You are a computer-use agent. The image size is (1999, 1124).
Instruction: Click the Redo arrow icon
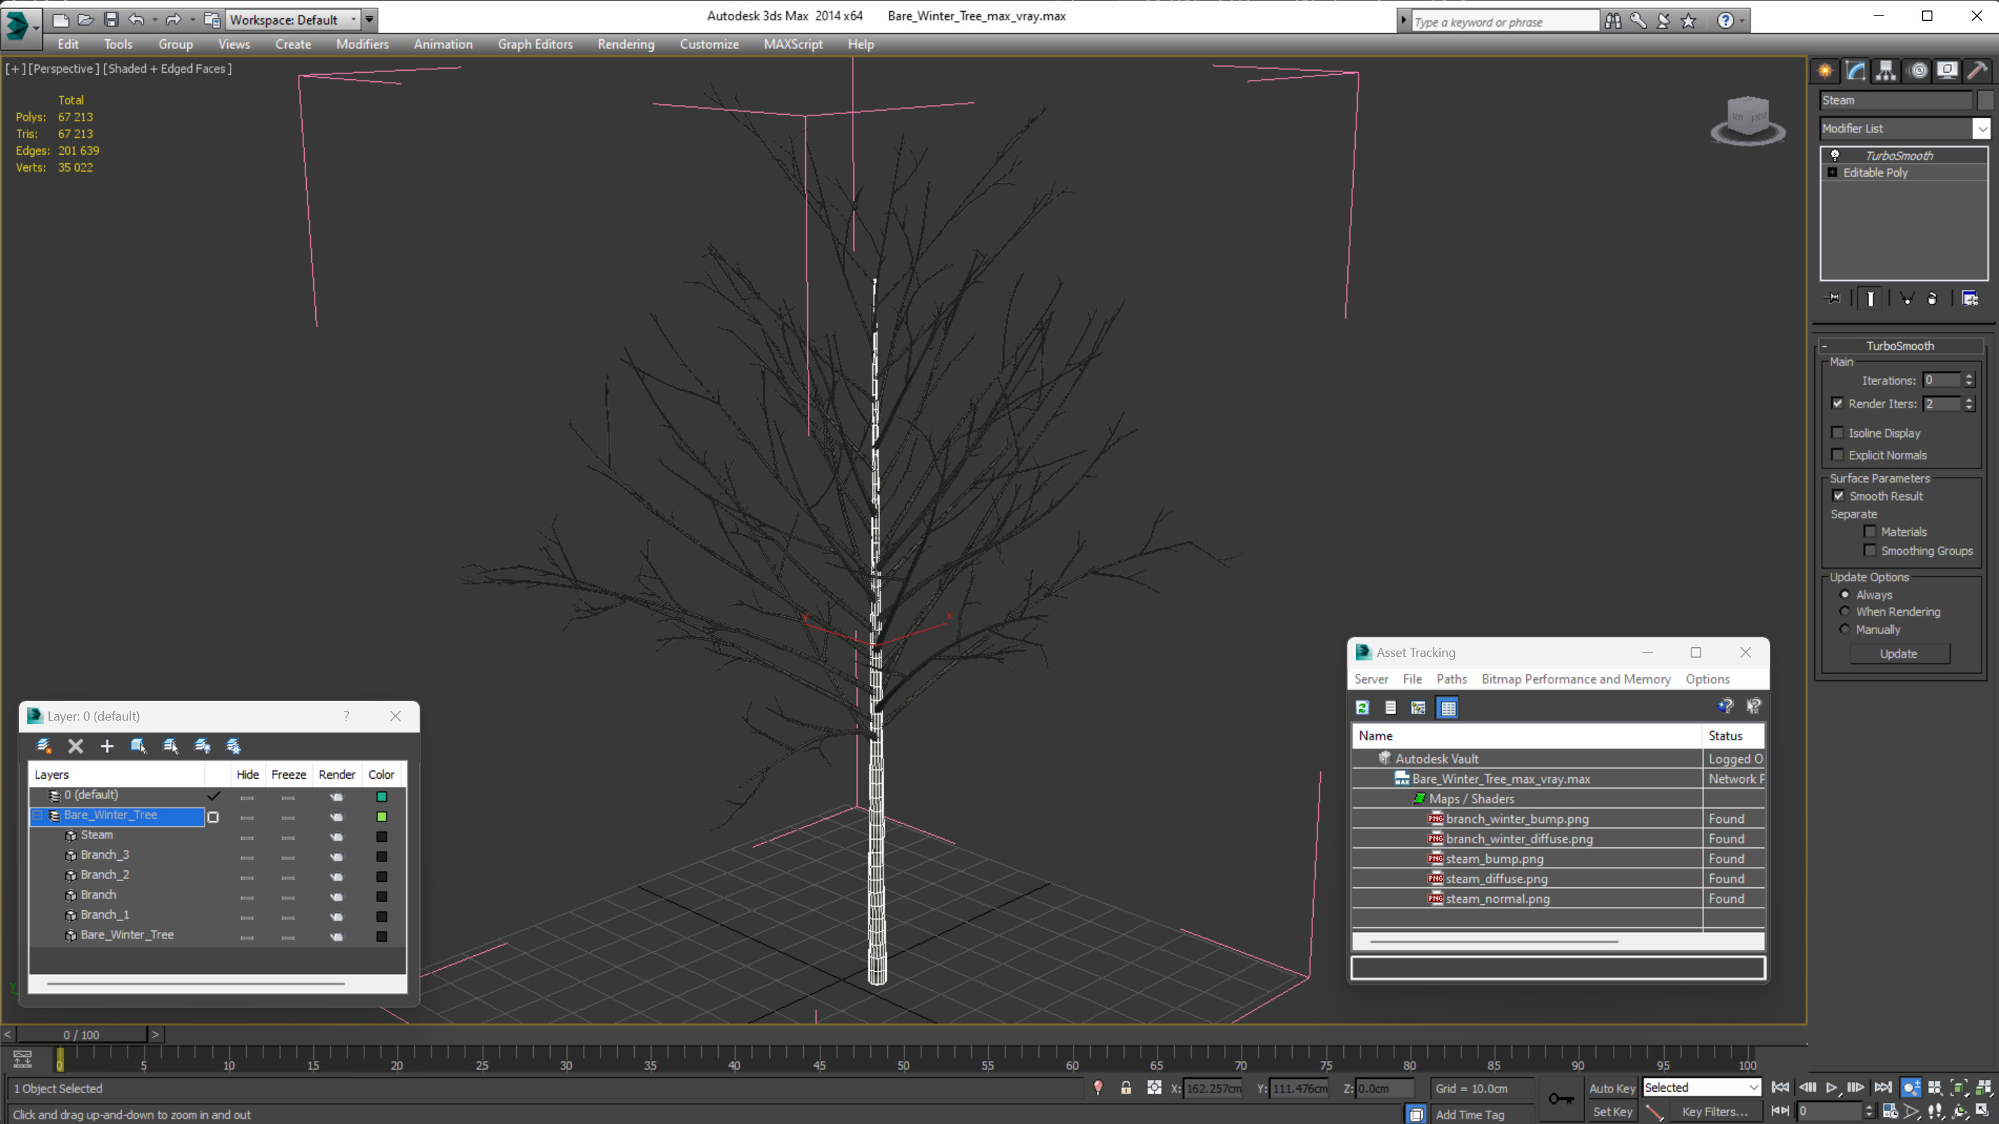click(173, 20)
